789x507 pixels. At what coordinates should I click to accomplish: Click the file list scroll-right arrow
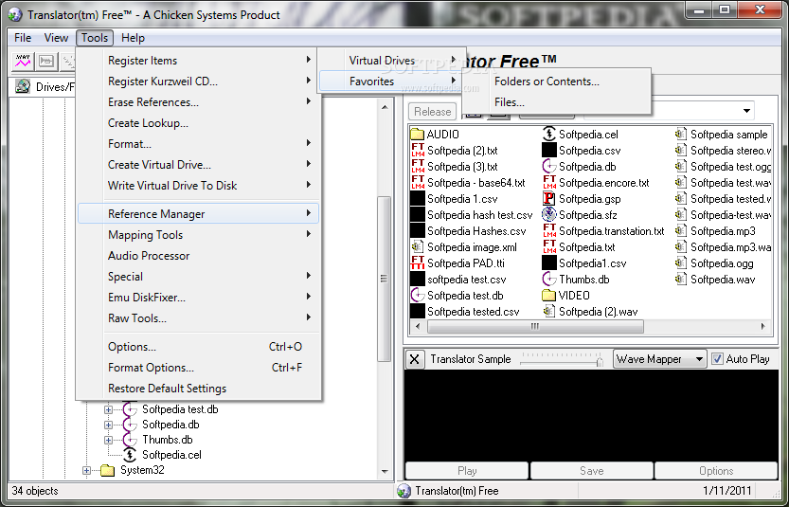click(763, 326)
